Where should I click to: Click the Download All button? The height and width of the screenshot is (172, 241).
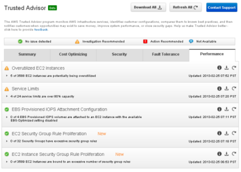pyautogui.click(x=148, y=7)
